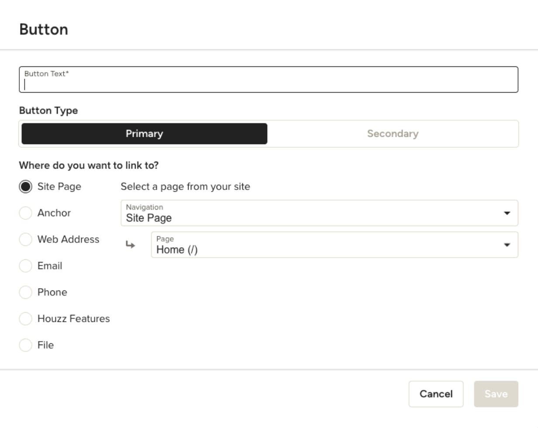
Task: Set button type to Primary
Action: point(144,134)
